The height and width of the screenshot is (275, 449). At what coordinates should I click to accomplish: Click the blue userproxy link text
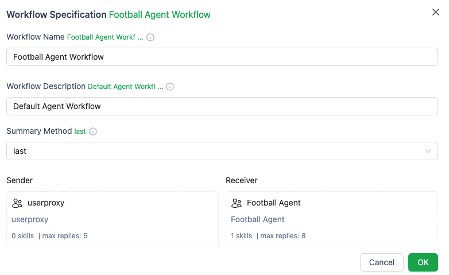coord(30,219)
